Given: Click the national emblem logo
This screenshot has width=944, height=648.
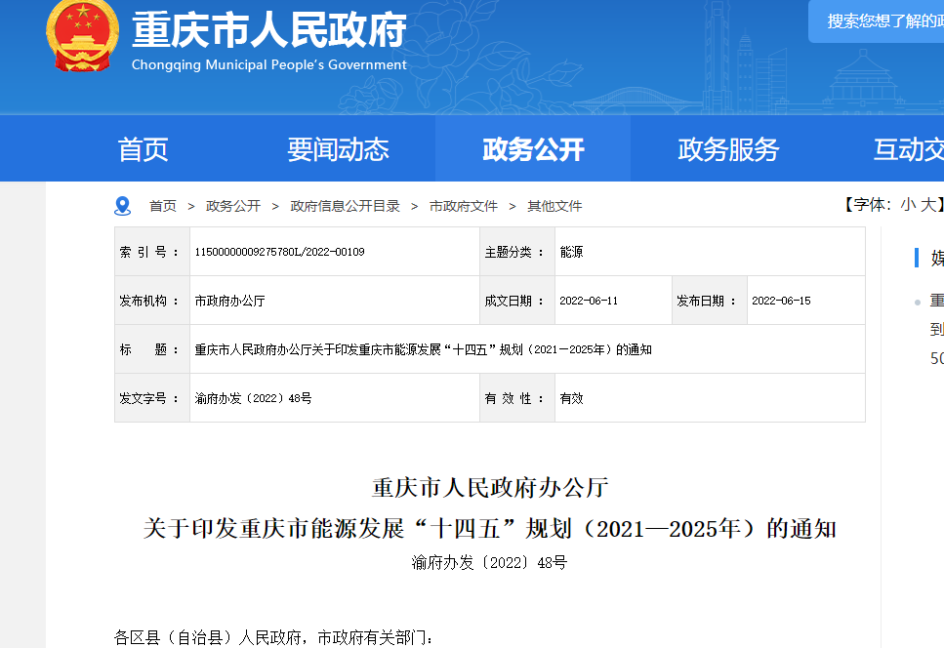Looking at the screenshot, I should pyautogui.click(x=83, y=37).
